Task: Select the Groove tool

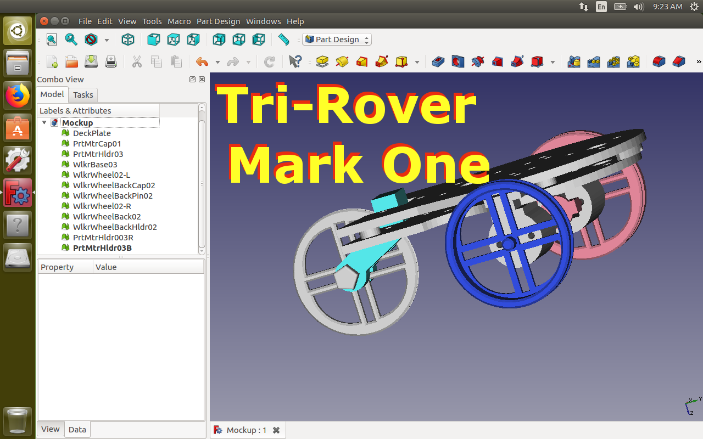Action: point(477,61)
